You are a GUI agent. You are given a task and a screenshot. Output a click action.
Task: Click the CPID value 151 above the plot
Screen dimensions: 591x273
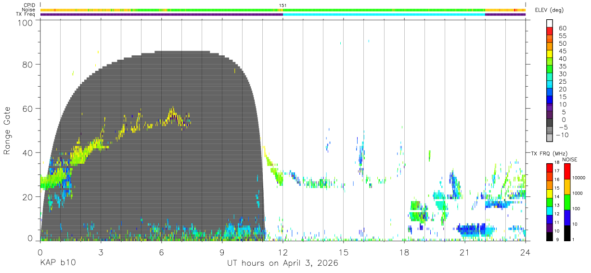(x=283, y=5)
